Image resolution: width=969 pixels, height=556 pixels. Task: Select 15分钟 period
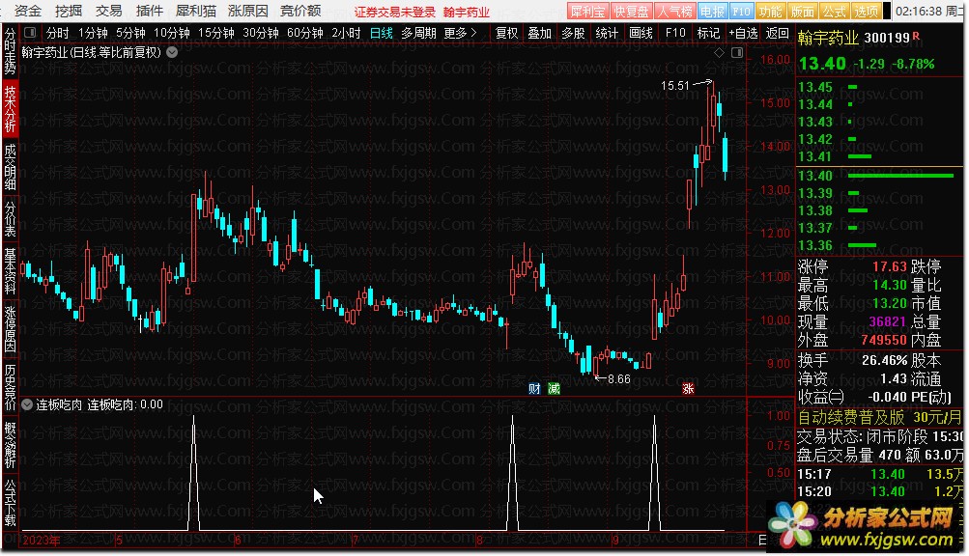[x=216, y=33]
